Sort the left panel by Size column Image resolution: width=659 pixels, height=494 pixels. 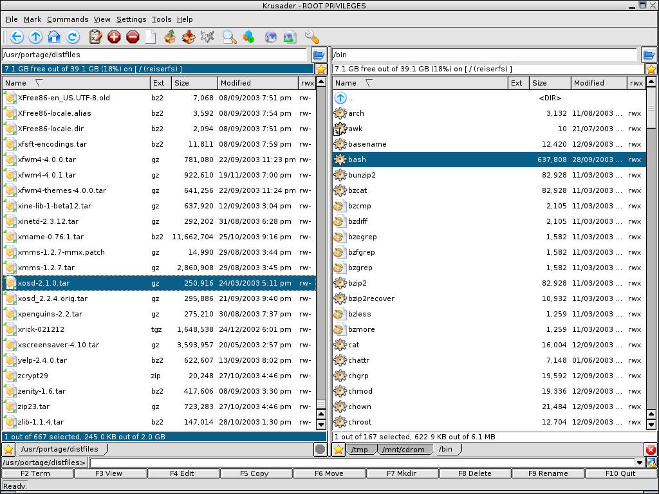(194, 83)
